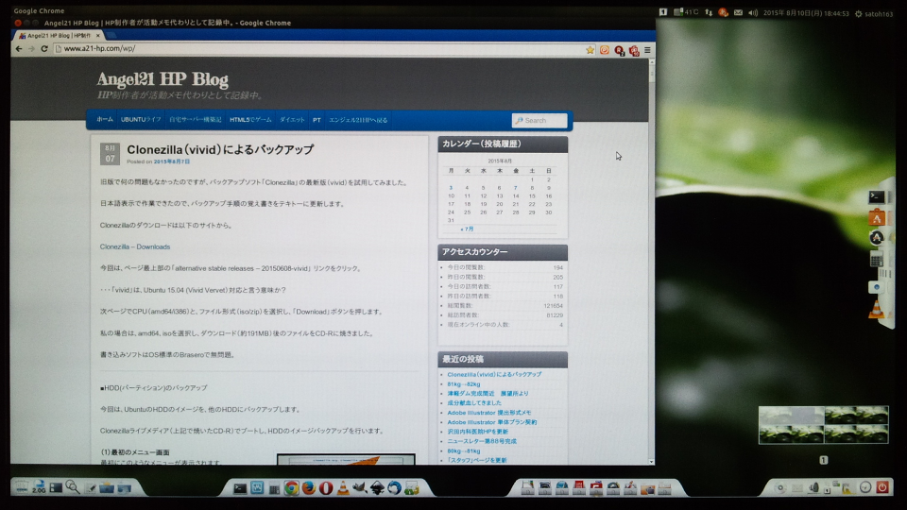Viewport: 907px width, 510px height.
Task: Click the blog Search field
Action: click(x=539, y=120)
